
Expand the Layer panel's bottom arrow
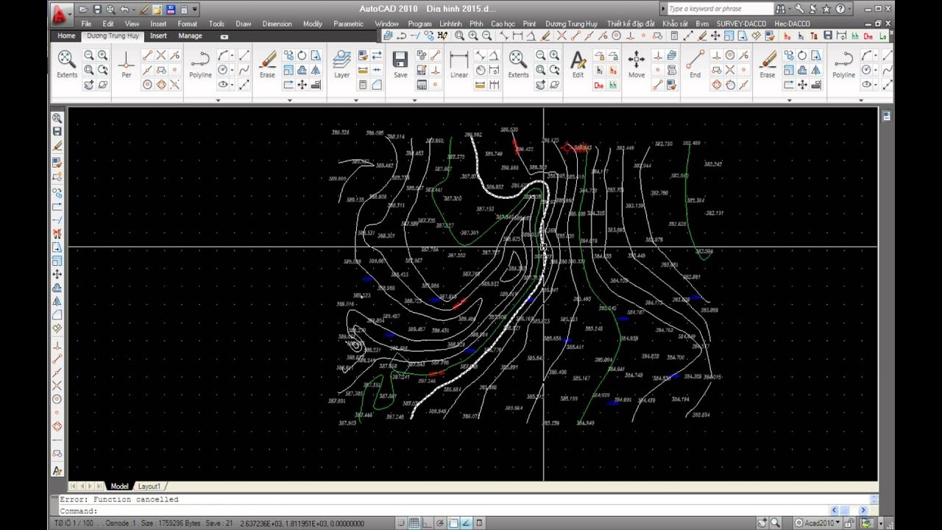[357, 100]
